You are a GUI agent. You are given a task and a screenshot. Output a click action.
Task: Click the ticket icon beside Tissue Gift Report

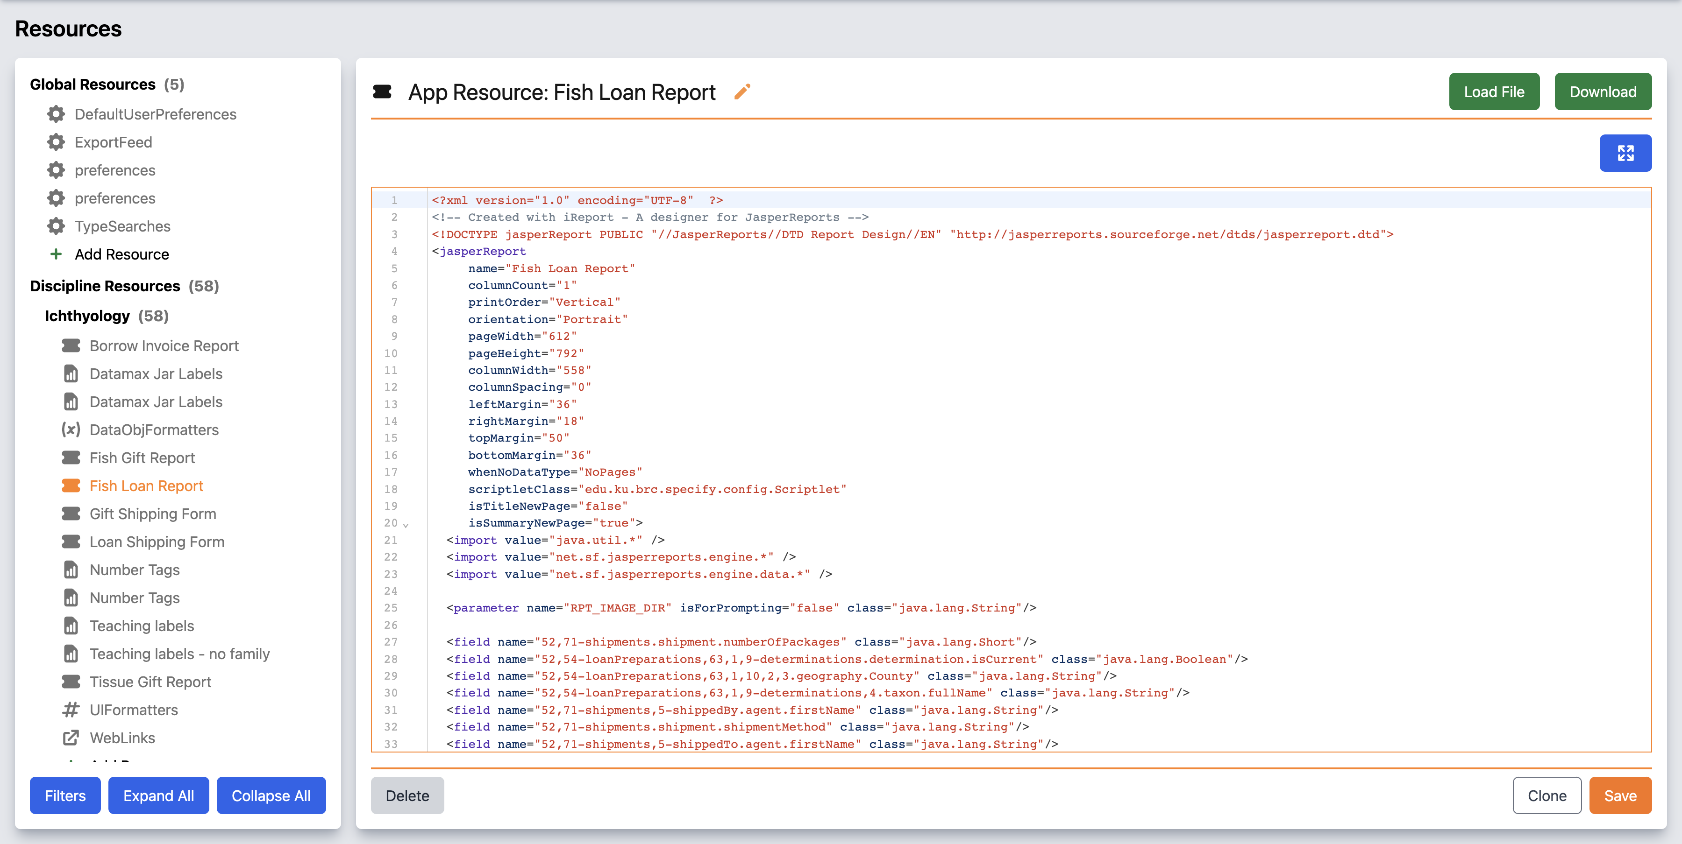[x=71, y=682]
